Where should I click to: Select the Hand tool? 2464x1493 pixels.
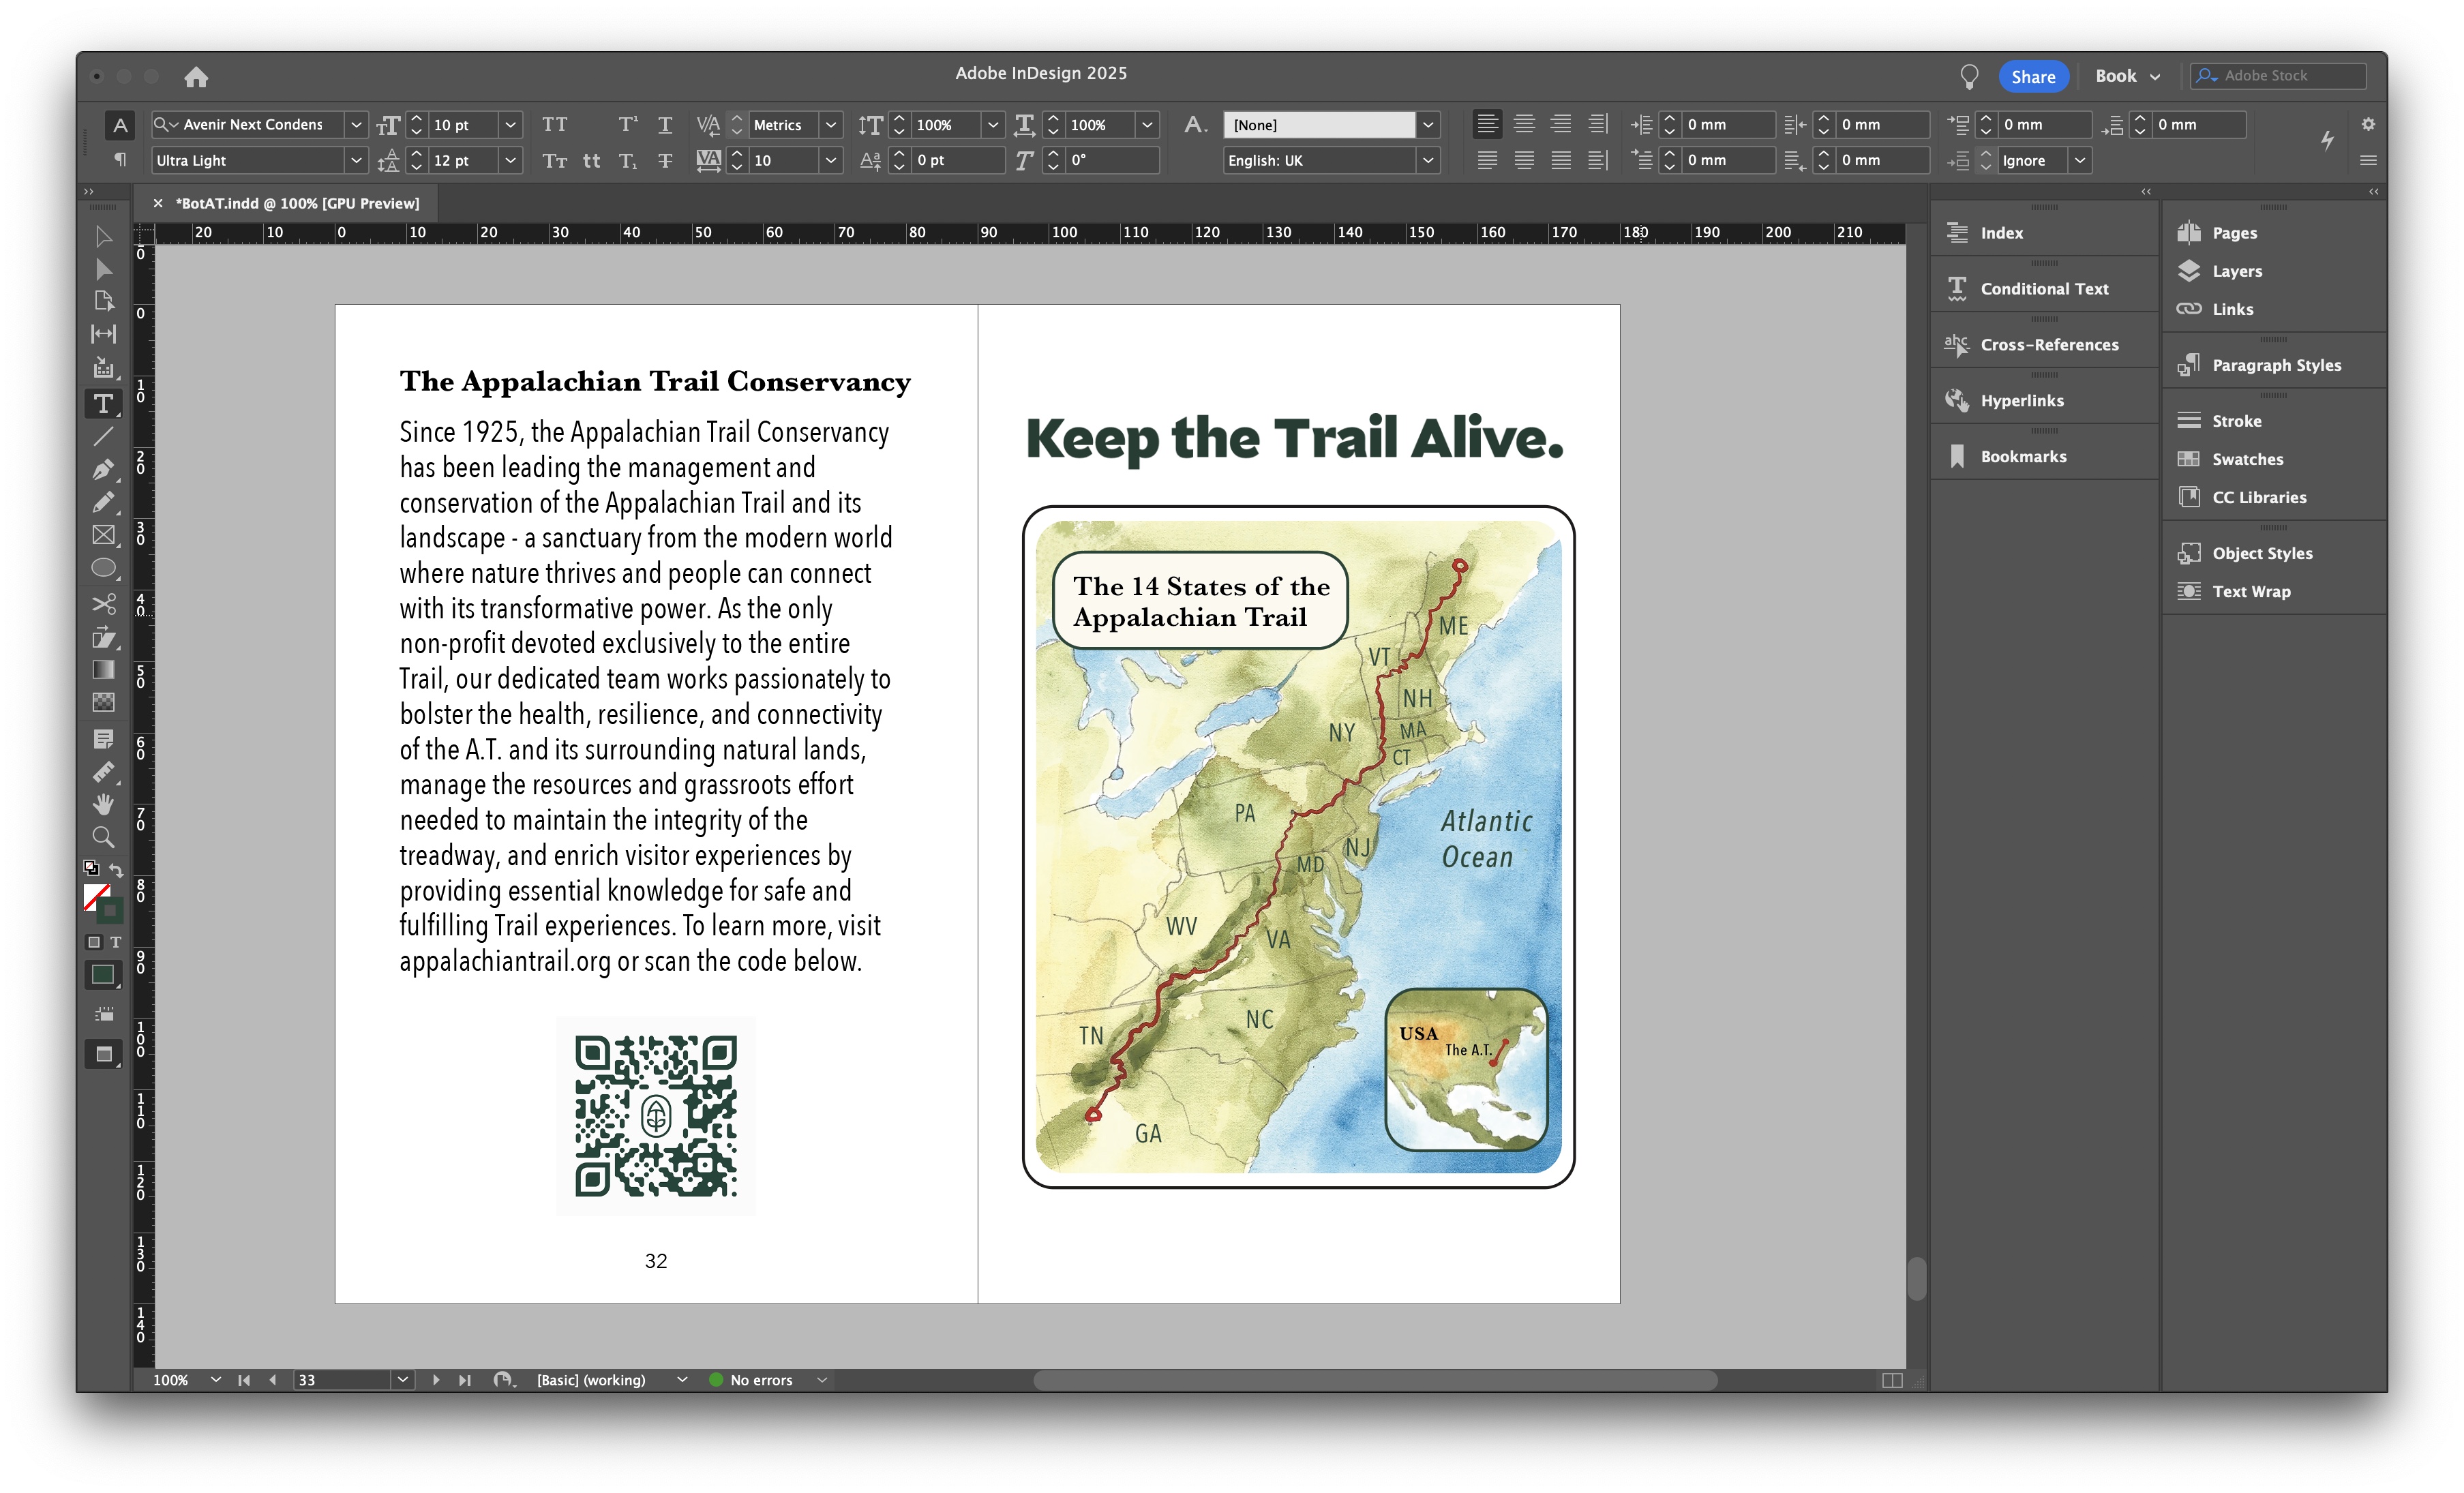click(x=103, y=804)
